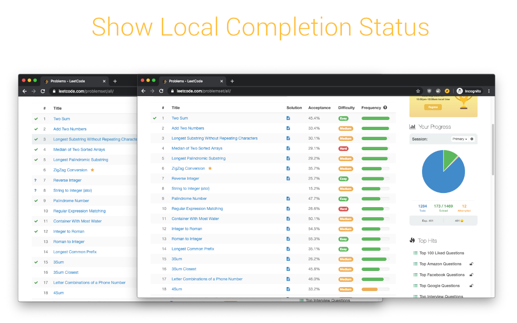Click the 55.3% acceptance for Roman to Integer
This screenshot has width=517, height=323.
click(x=314, y=239)
